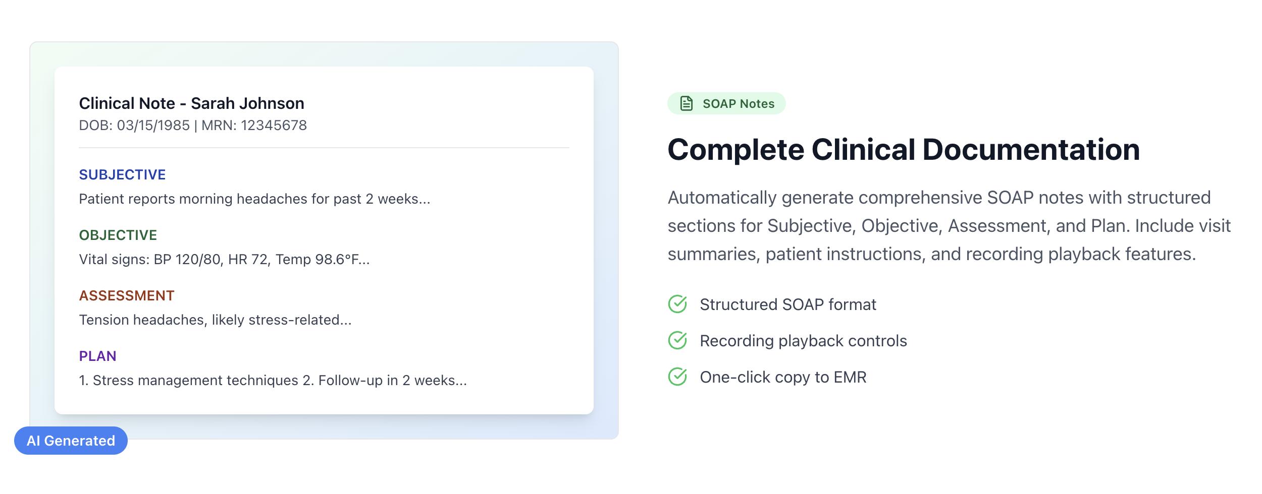Click the stress management plan text
The image size is (1262, 494).
273,380
